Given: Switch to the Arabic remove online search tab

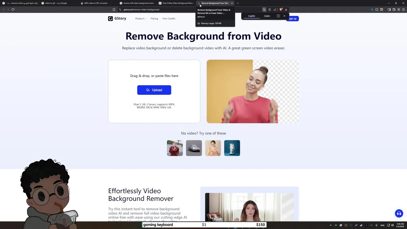Looking at the screenshot, I should tap(20, 3).
